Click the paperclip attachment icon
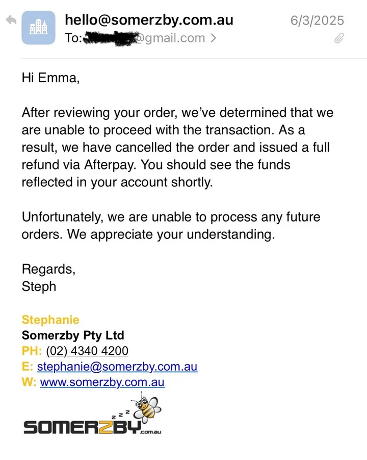Image resolution: width=367 pixels, height=460 pixels. click(339, 38)
